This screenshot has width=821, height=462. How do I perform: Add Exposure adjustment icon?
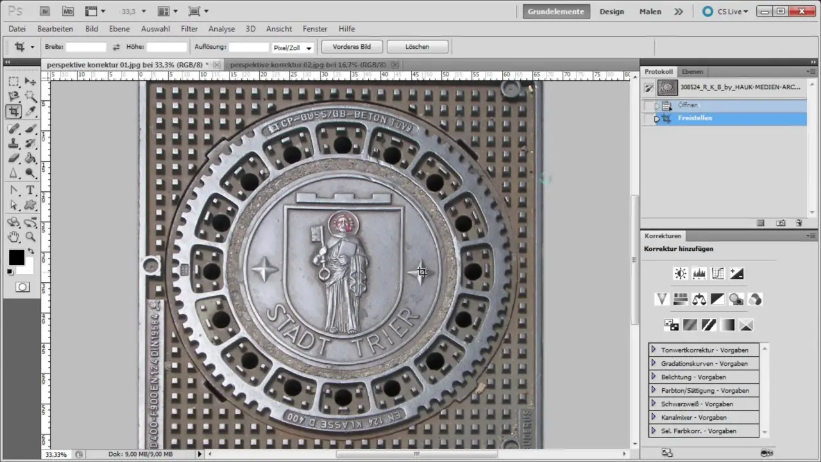pyautogui.click(x=736, y=274)
